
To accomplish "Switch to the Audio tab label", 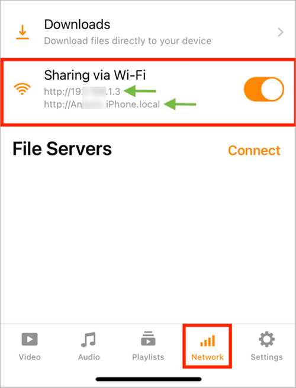I will coord(89,357).
